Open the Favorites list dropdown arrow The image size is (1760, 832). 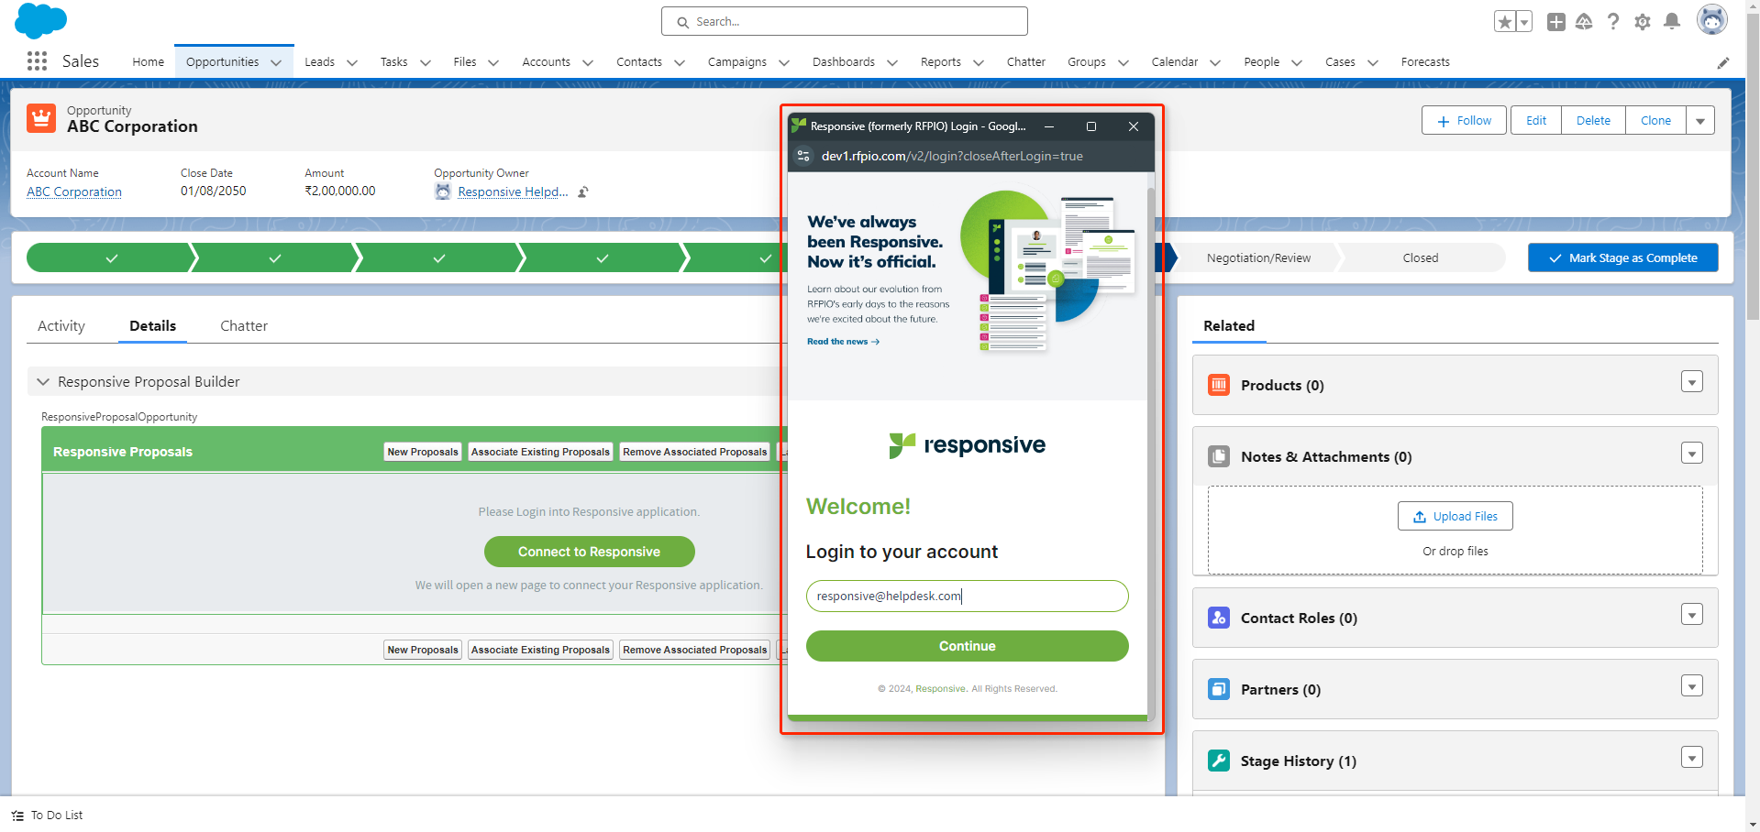point(1524,22)
